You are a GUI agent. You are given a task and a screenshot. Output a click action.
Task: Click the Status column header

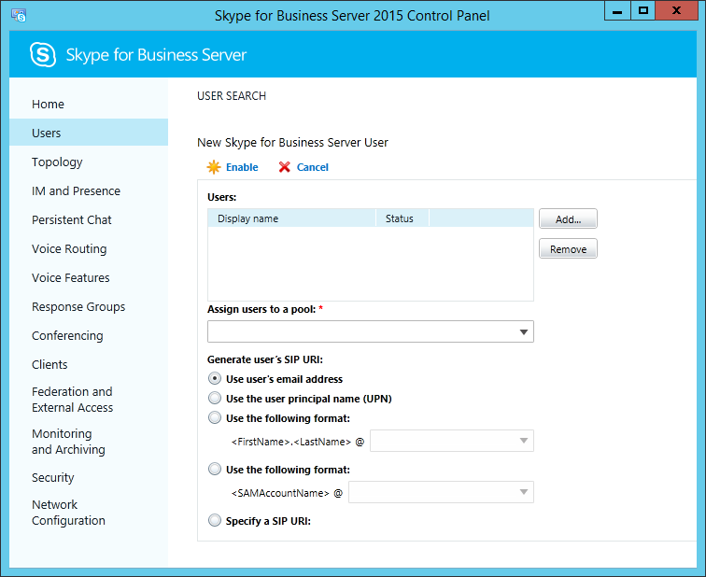click(x=402, y=218)
